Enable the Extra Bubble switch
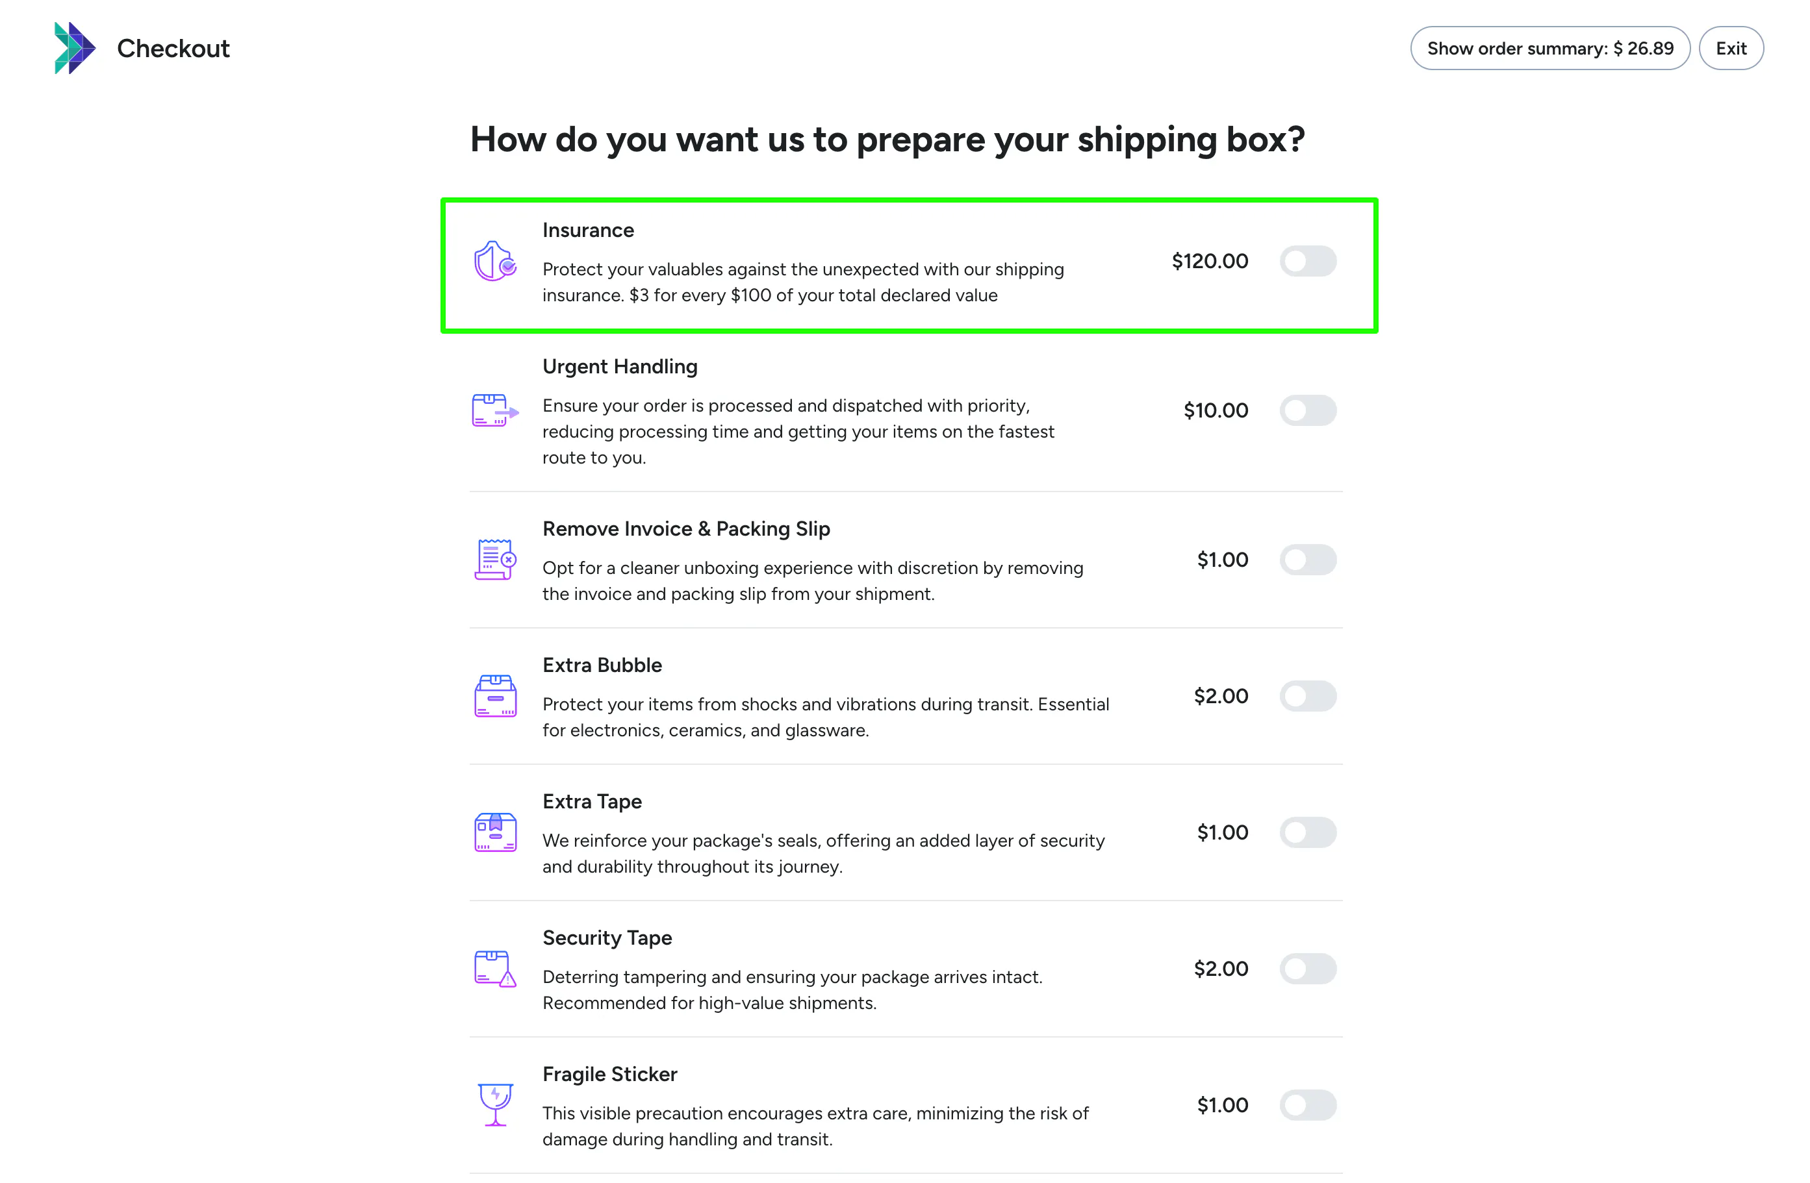The width and height of the screenshot is (1810, 1183). [x=1307, y=695]
